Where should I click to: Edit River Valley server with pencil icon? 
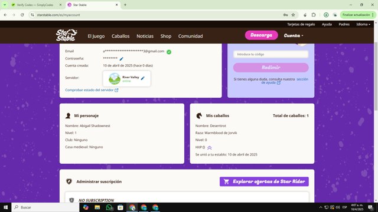click(x=143, y=78)
